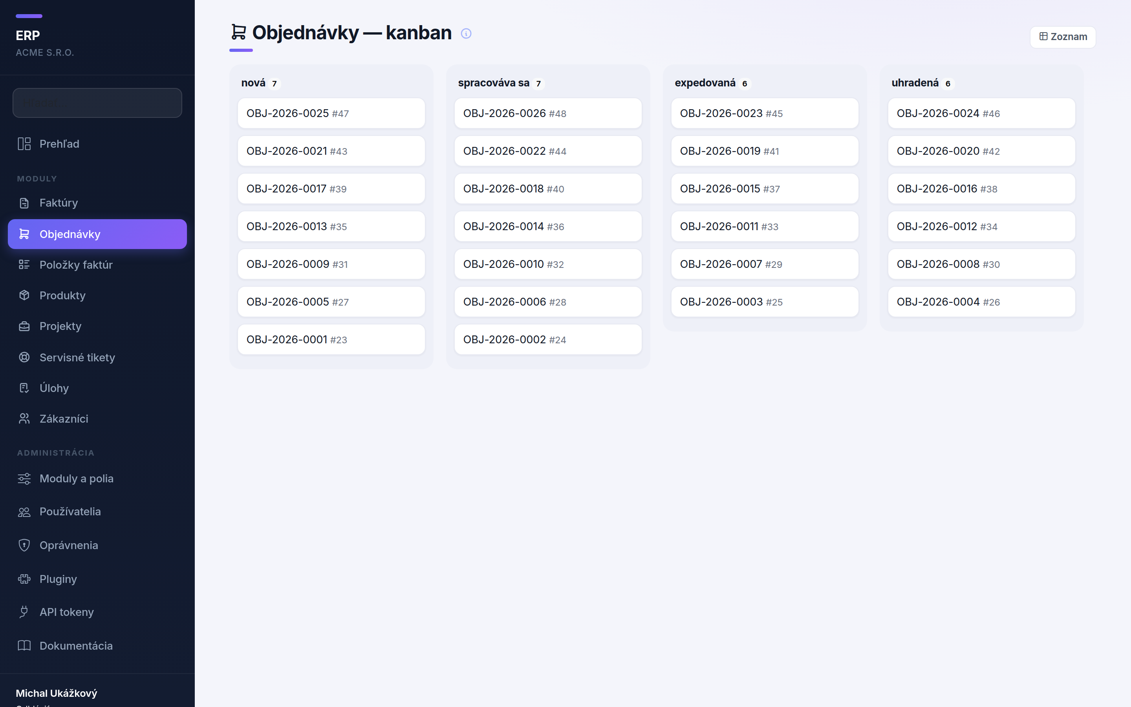
Task: Open Oprávnenia administration page
Action: (x=97, y=545)
